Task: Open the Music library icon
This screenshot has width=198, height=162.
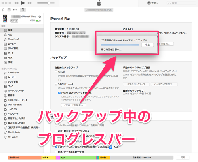Action: [3, 10]
